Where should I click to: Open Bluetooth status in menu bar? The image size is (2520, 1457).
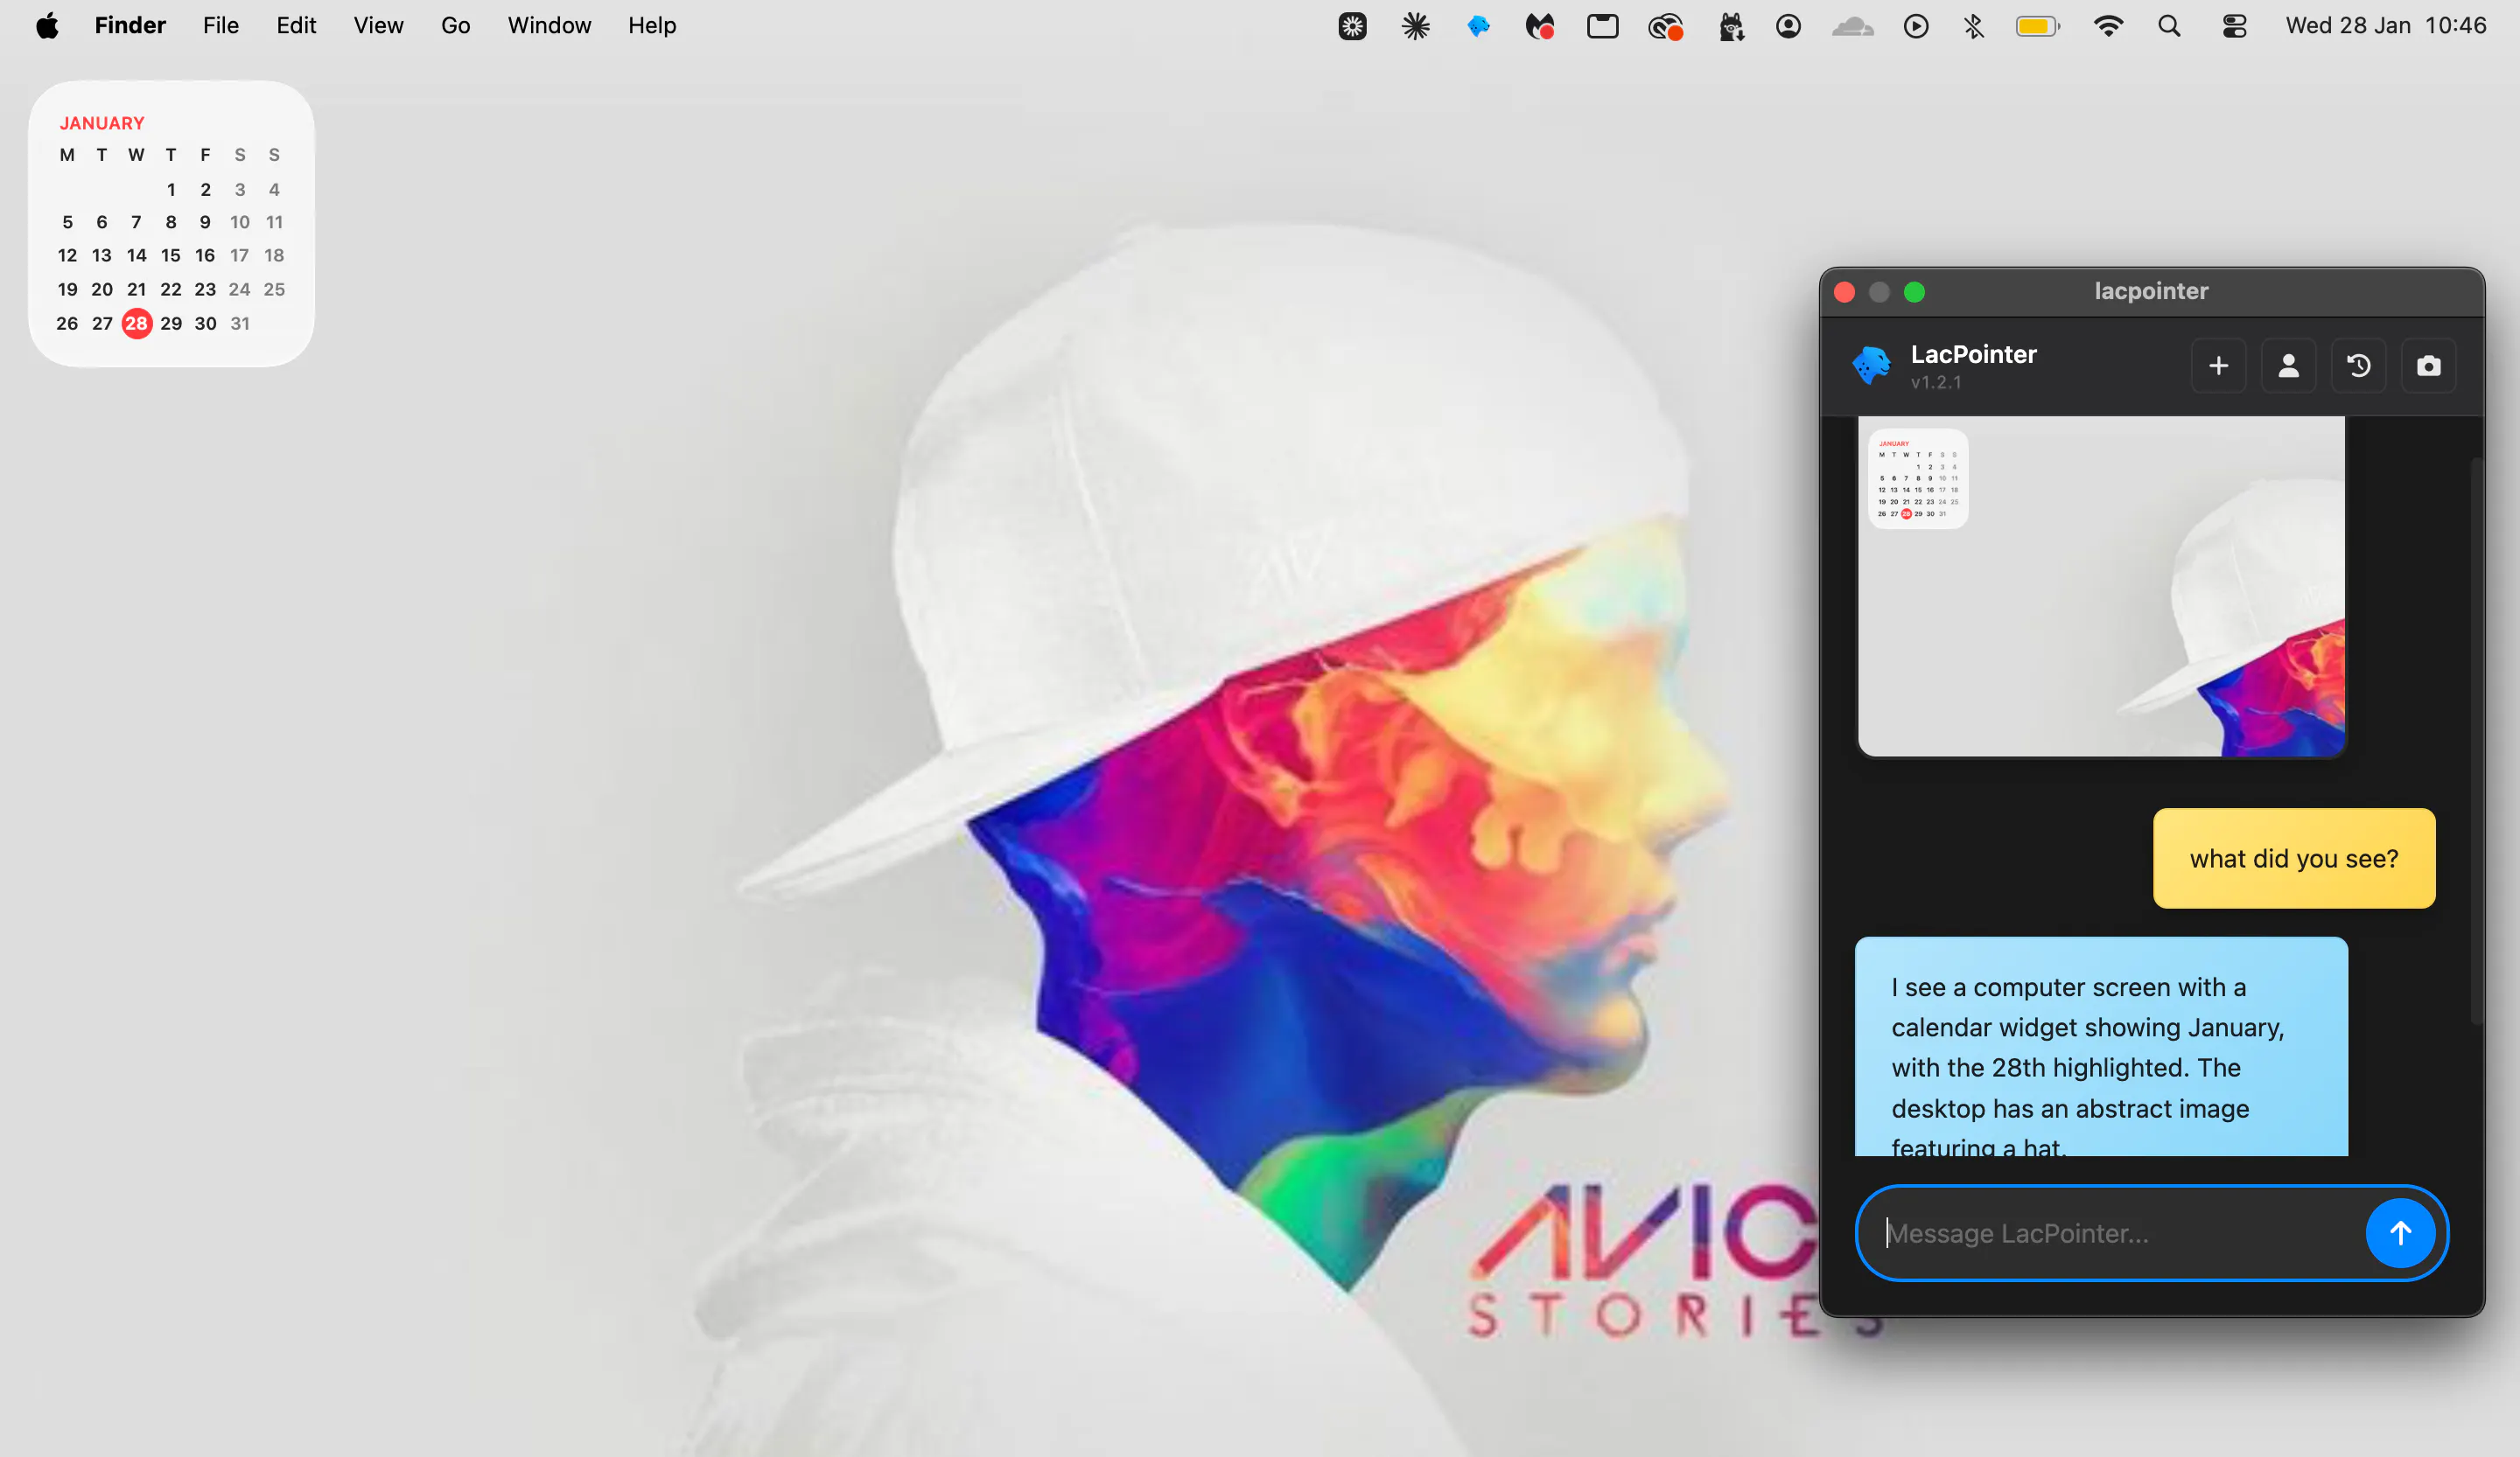tap(1973, 26)
